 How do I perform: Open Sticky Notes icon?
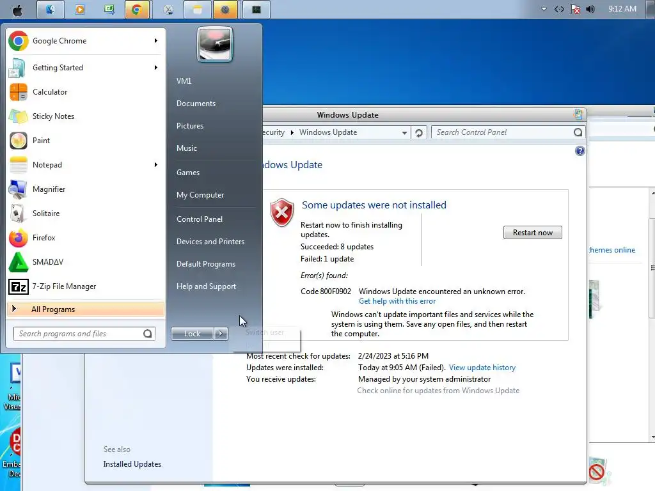(x=18, y=116)
